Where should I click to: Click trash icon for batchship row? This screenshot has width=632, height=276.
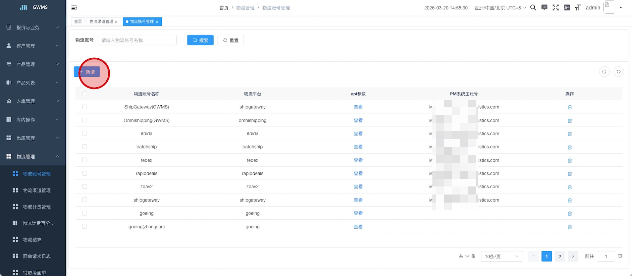coord(570,147)
